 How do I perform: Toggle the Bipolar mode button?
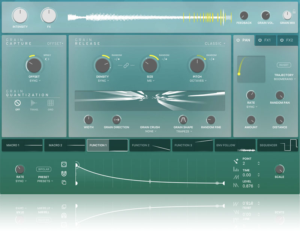[43, 169]
